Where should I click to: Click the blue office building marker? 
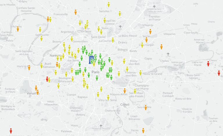[x=91, y=60]
